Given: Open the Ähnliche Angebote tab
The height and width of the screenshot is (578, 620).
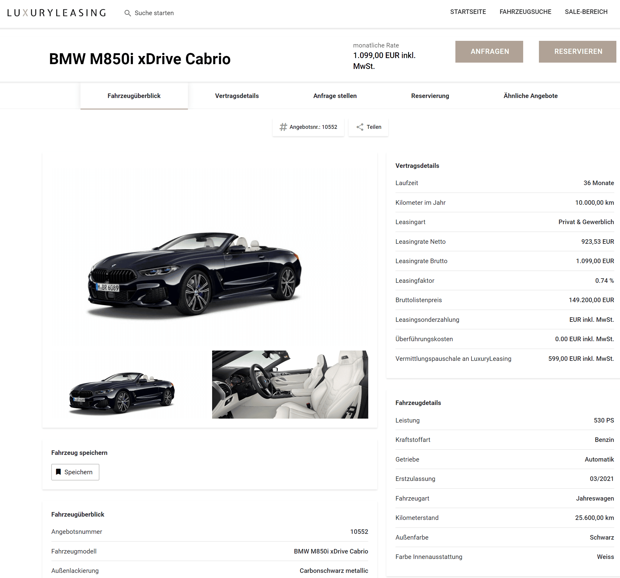Looking at the screenshot, I should [x=530, y=96].
